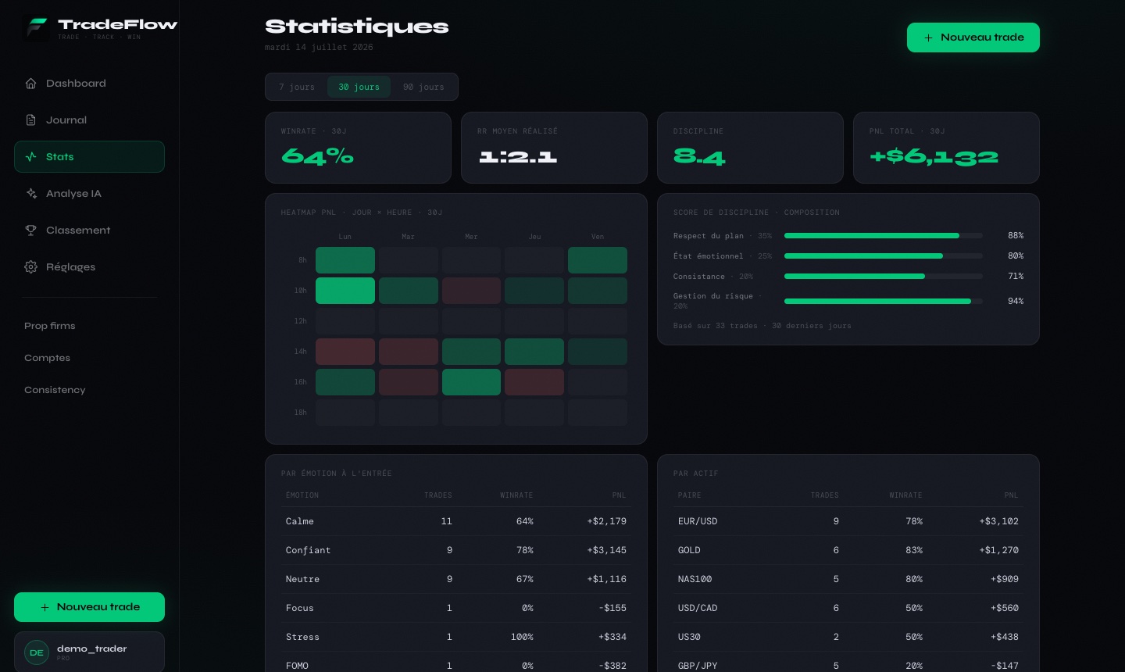Select the 30 jours period tab
The width and height of the screenshot is (1125, 672).
pos(359,87)
